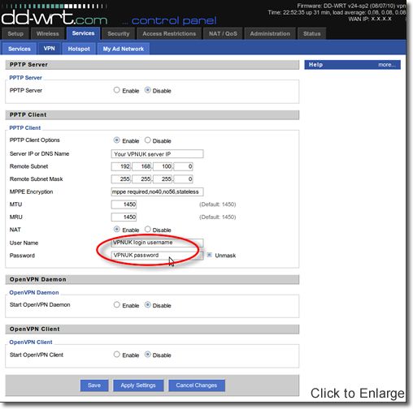
Task: Open the Status tab
Action: pyautogui.click(x=311, y=34)
